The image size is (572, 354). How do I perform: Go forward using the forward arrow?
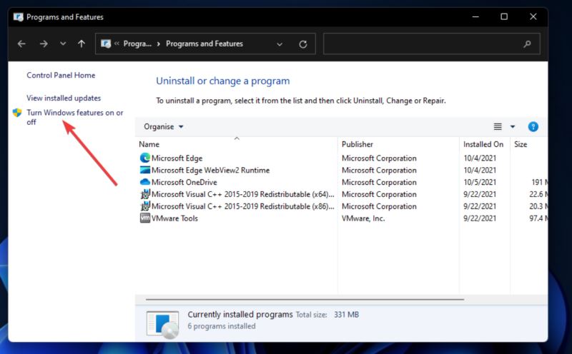coord(44,44)
